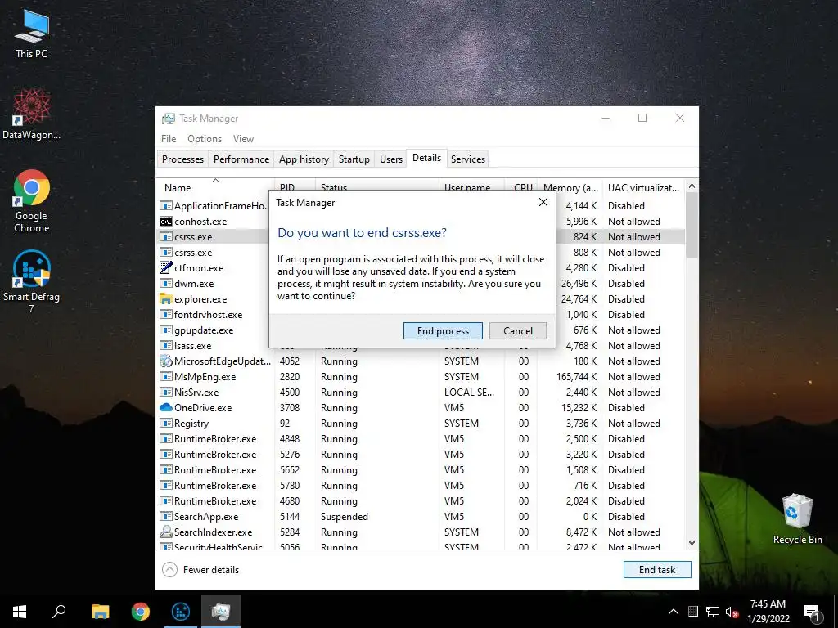The image size is (838, 628).
Task: Select explorer.exe folder icon row
Action: (x=214, y=299)
